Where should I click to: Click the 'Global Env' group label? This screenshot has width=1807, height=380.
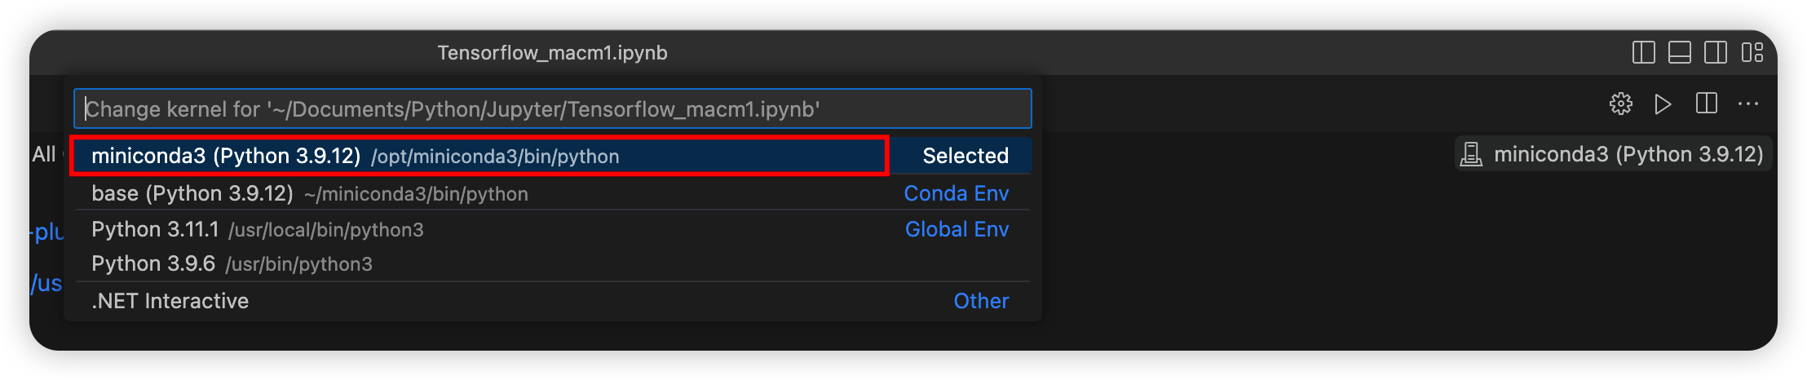click(957, 230)
